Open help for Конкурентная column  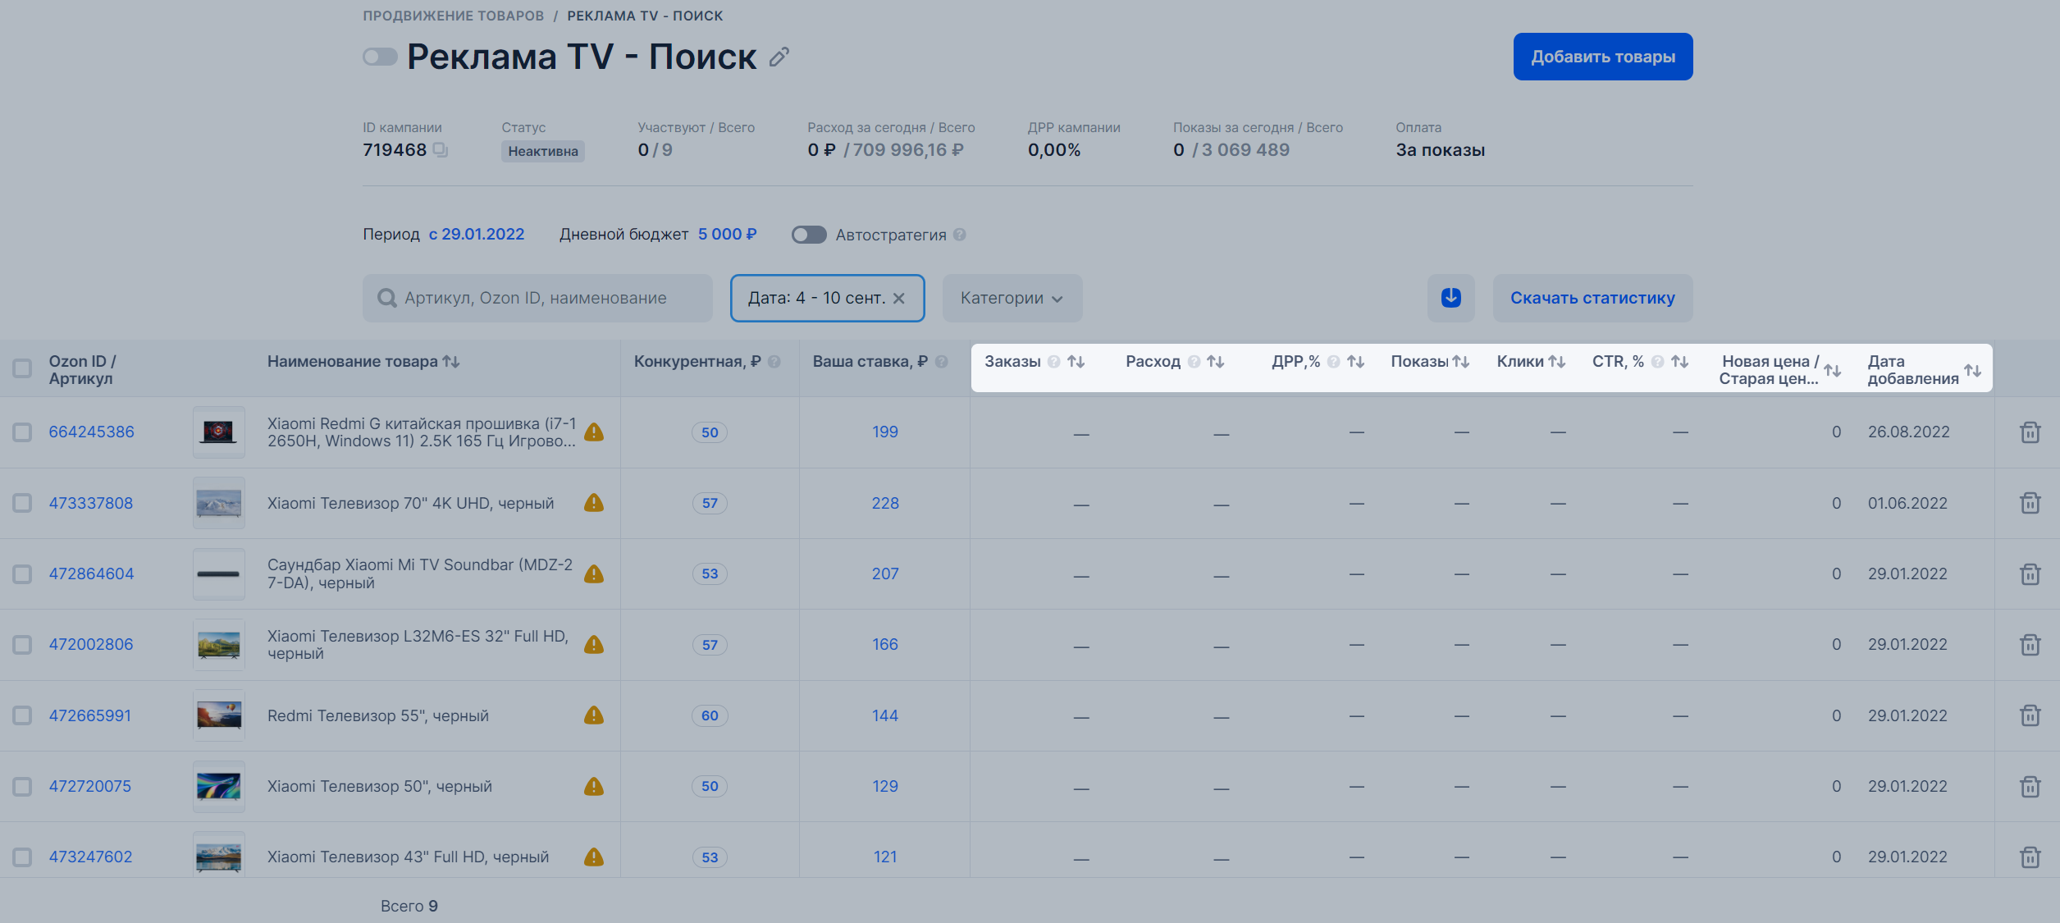click(x=774, y=362)
